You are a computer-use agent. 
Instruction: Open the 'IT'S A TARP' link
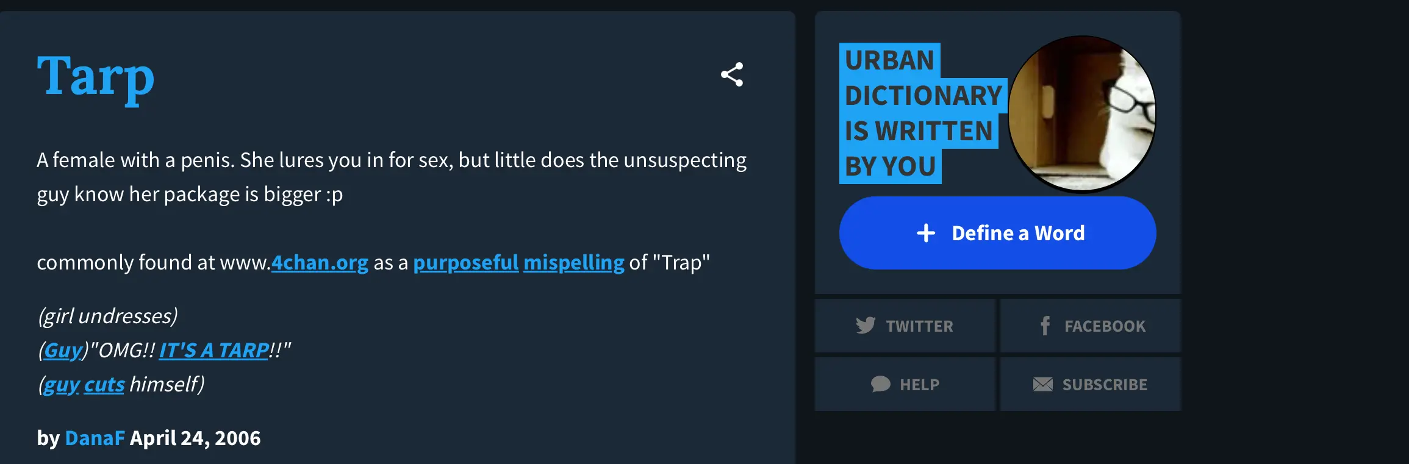pos(213,350)
